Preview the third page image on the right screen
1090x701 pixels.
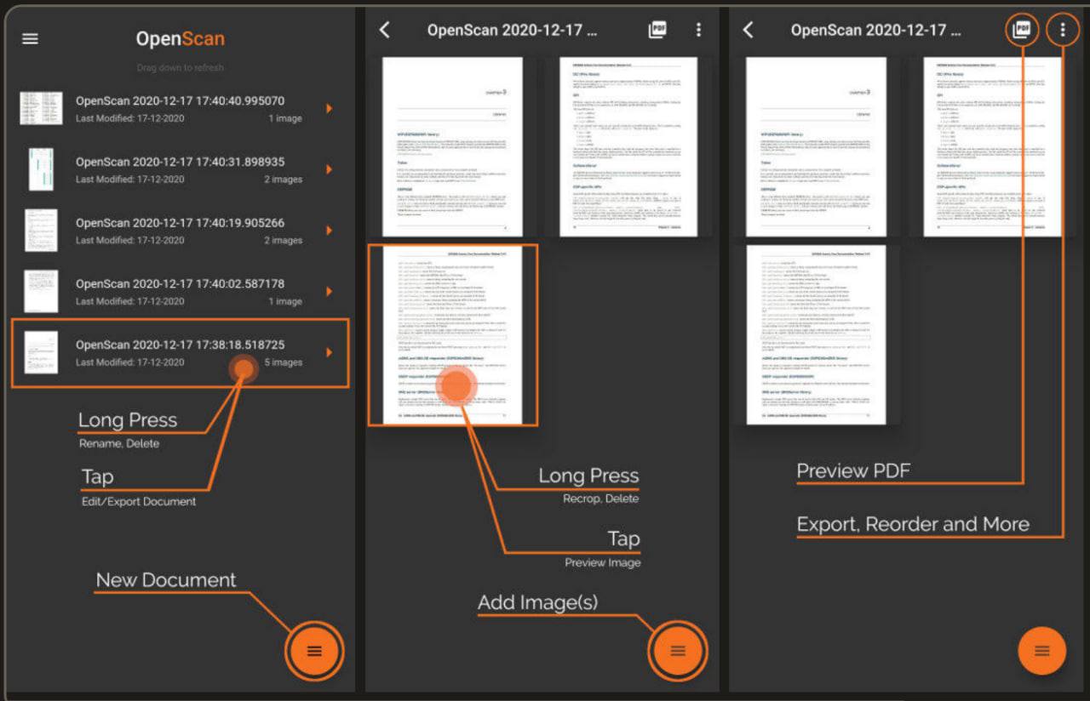click(x=816, y=335)
